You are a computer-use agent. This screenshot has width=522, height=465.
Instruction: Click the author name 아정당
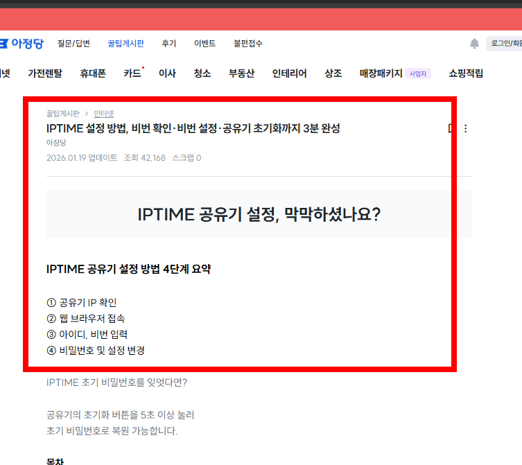pyautogui.click(x=56, y=143)
